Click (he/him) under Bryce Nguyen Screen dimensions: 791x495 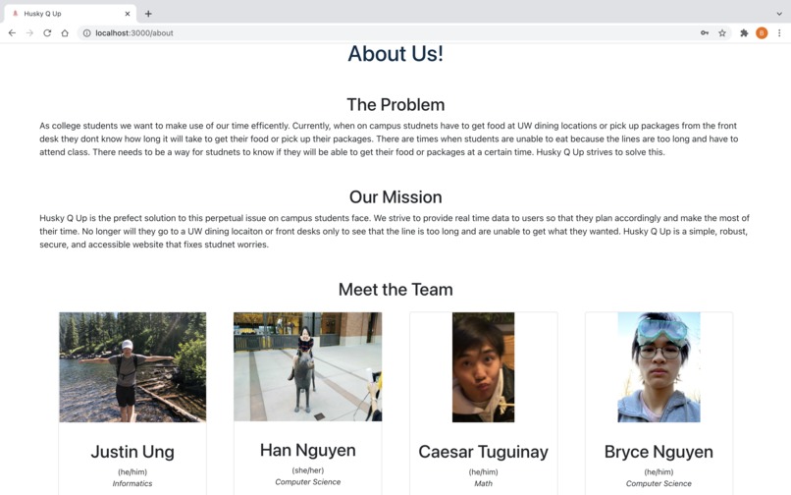coord(659,471)
